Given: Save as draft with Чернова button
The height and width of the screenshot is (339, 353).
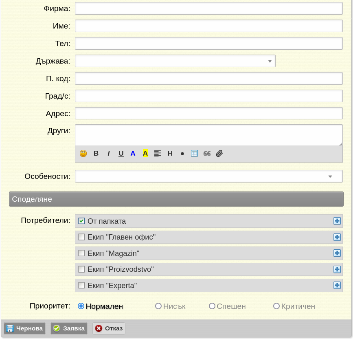Looking at the screenshot, I should coord(24,328).
